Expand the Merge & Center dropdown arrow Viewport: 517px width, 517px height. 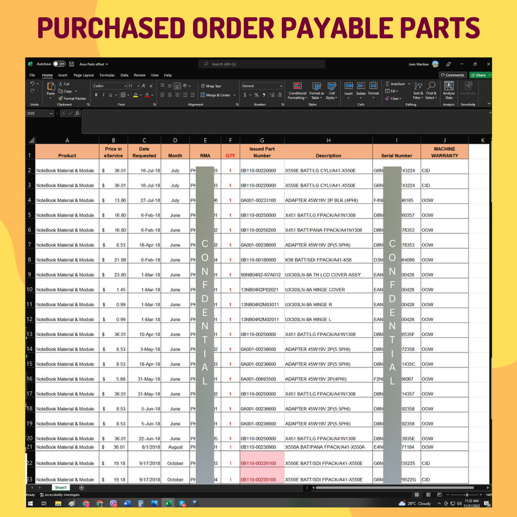235,95
